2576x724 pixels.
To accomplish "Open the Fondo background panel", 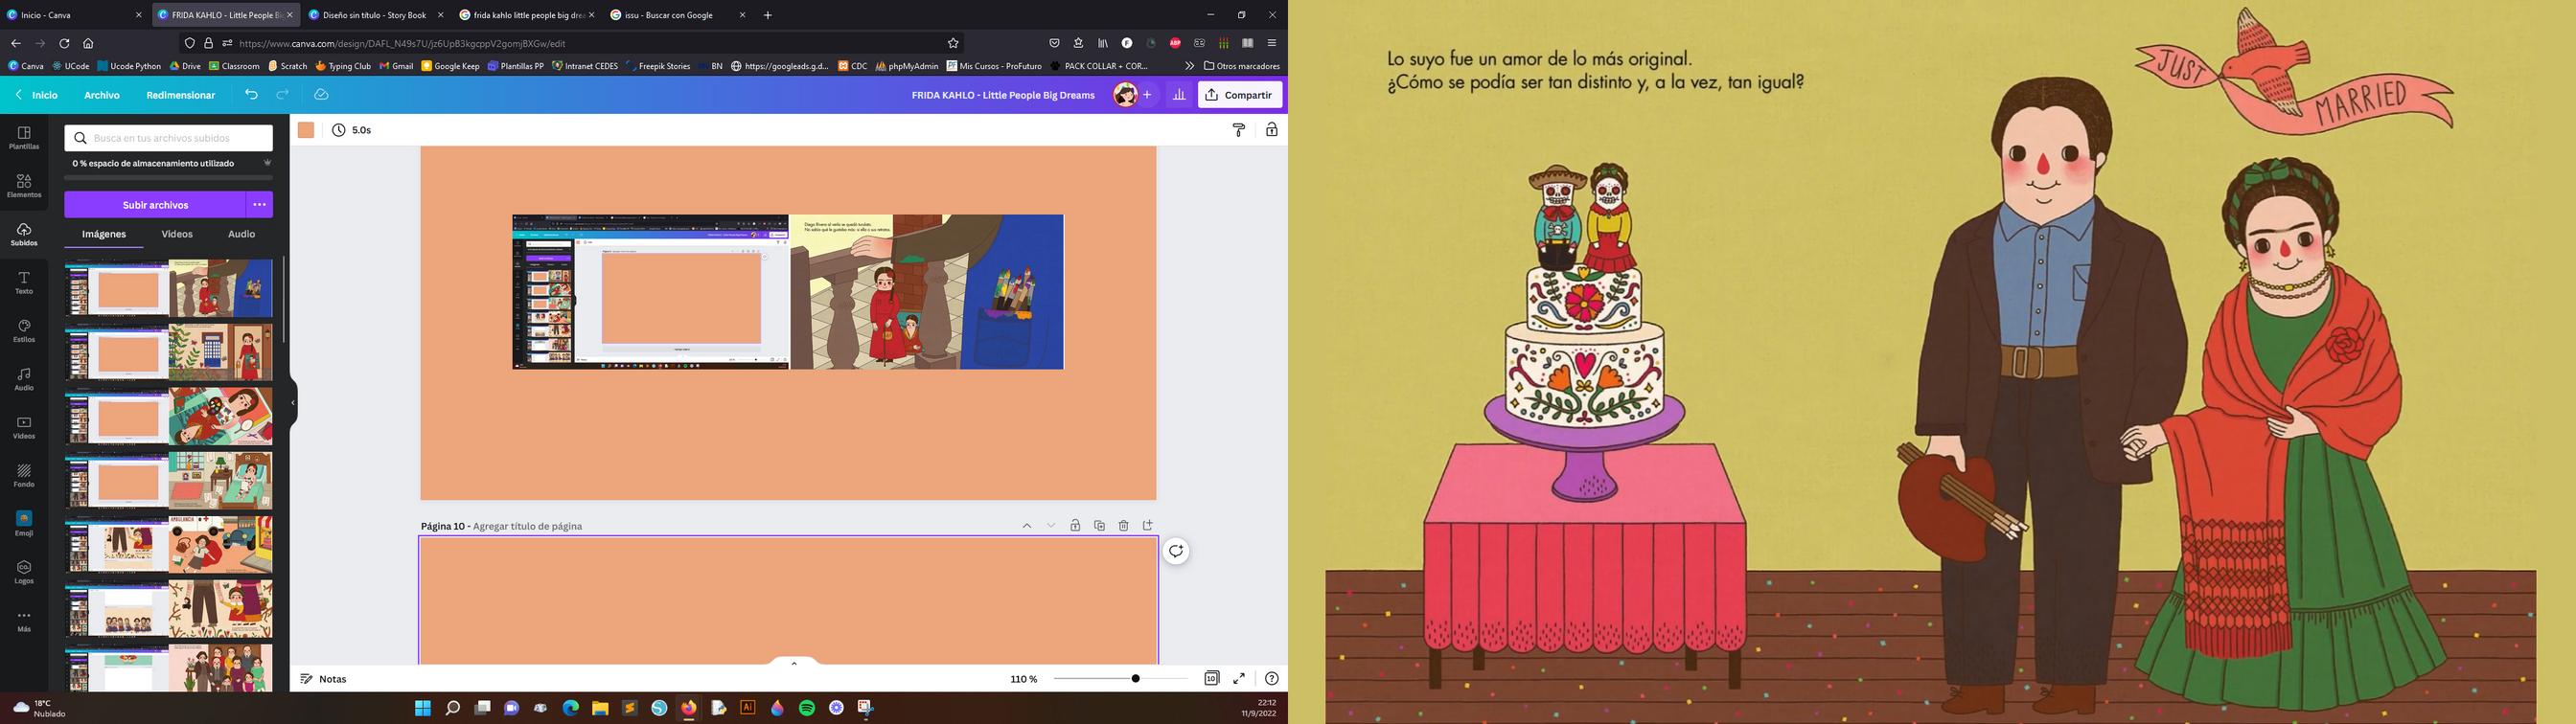I will pos(24,476).
